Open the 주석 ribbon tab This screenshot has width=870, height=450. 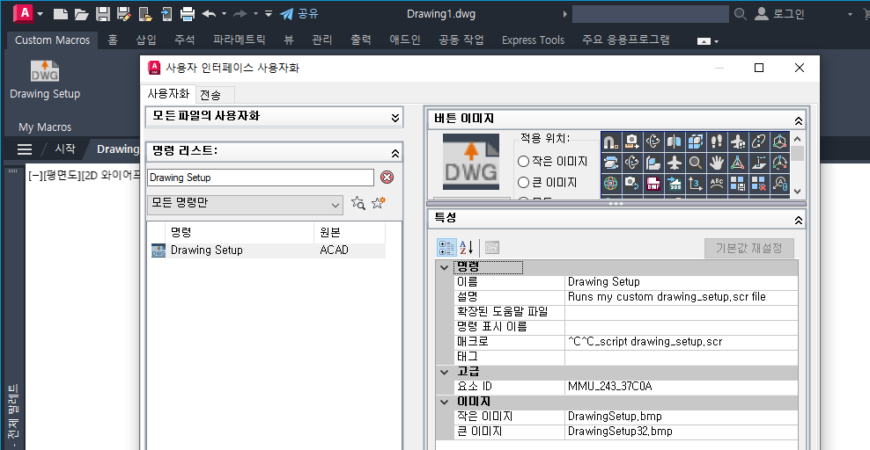185,40
